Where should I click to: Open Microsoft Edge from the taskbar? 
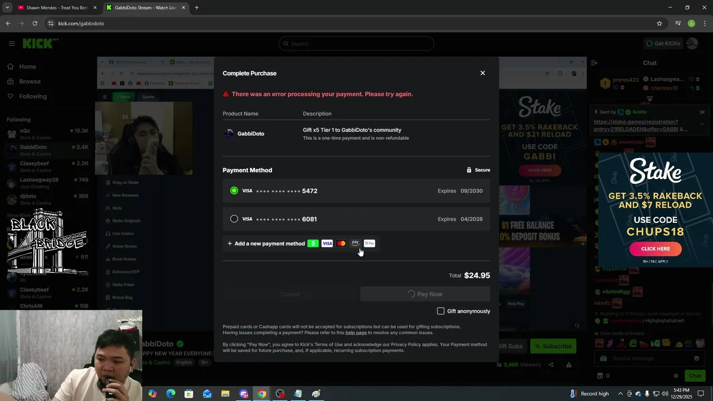point(170,394)
